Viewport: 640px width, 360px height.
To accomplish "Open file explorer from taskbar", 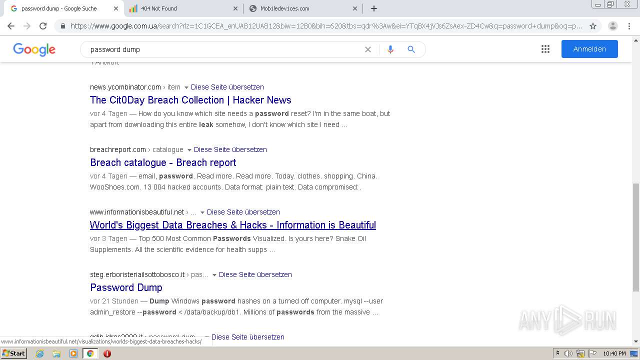I will coord(56,353).
